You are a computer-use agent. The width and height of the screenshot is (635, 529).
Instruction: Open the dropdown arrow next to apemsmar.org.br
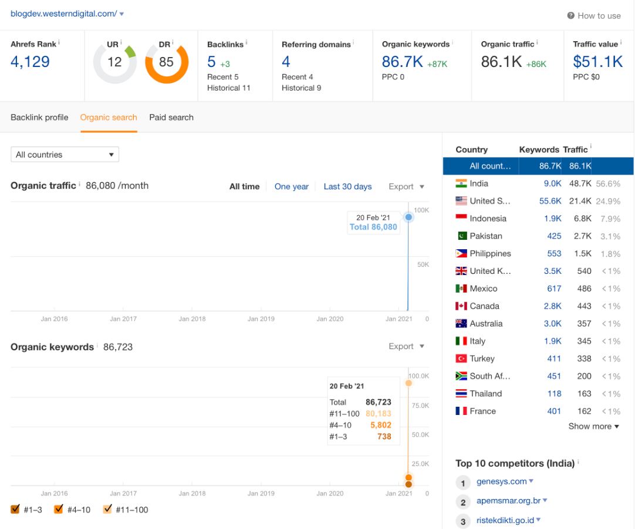point(545,500)
